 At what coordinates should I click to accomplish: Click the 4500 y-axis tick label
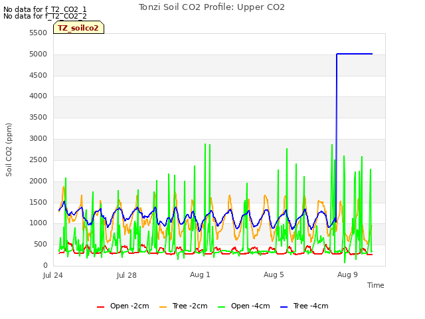pos(39,75)
